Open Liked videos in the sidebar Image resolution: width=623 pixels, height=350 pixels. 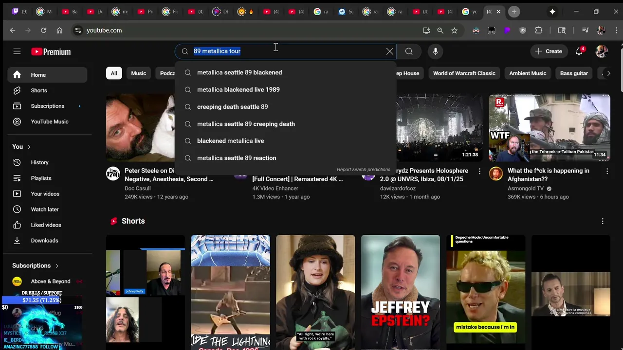(47, 225)
